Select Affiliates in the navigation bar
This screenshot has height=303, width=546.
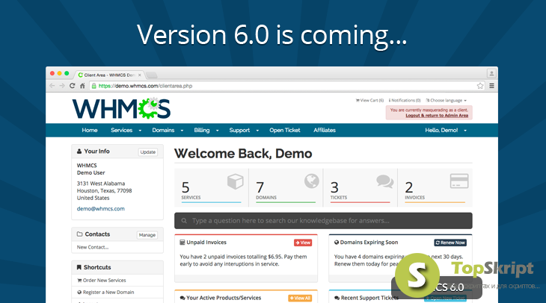point(325,131)
